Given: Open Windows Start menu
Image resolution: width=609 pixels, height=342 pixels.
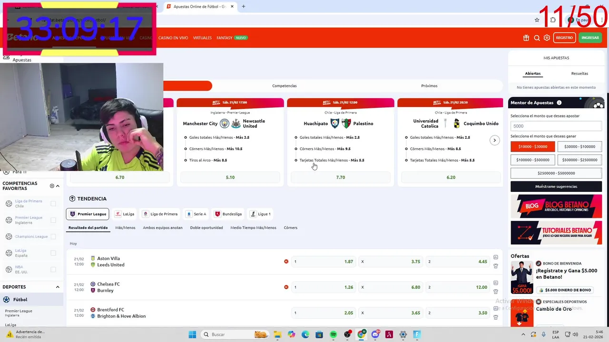Looking at the screenshot, I should coord(192,334).
